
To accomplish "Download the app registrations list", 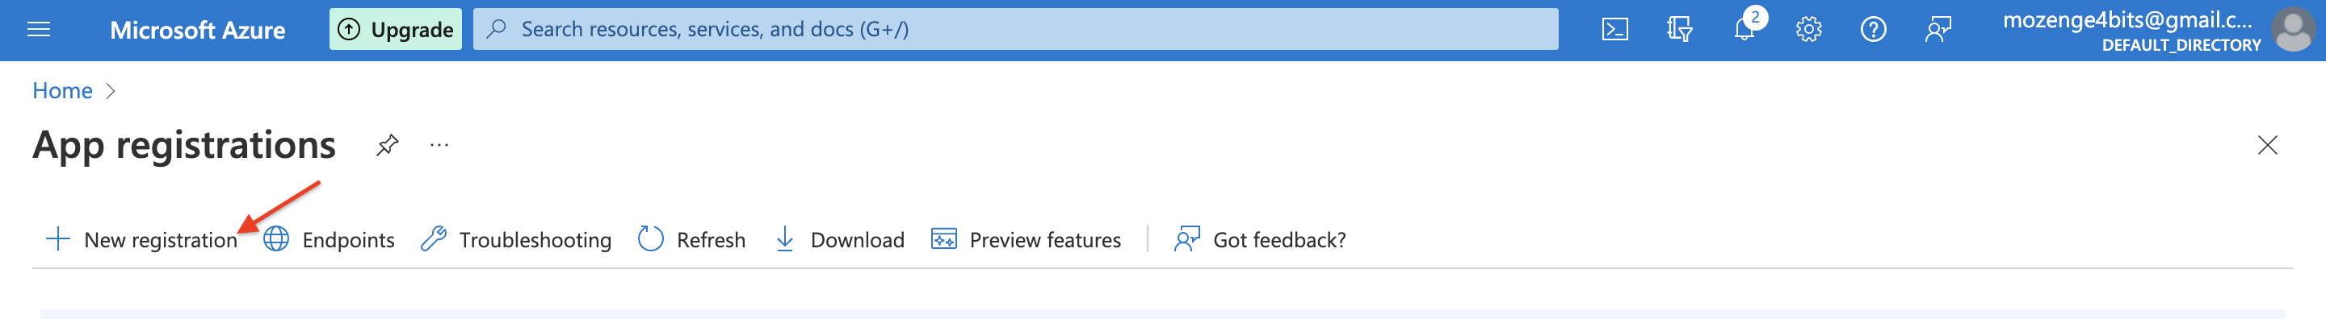I will (840, 240).
